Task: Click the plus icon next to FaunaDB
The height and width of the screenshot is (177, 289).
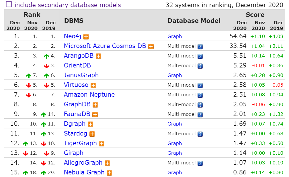Action: coord(95,114)
